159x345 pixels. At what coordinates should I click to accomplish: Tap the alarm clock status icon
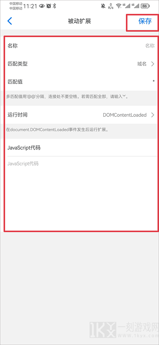49,6
